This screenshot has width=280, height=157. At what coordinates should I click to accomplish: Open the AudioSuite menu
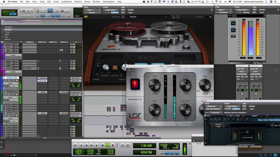coord(66,2)
